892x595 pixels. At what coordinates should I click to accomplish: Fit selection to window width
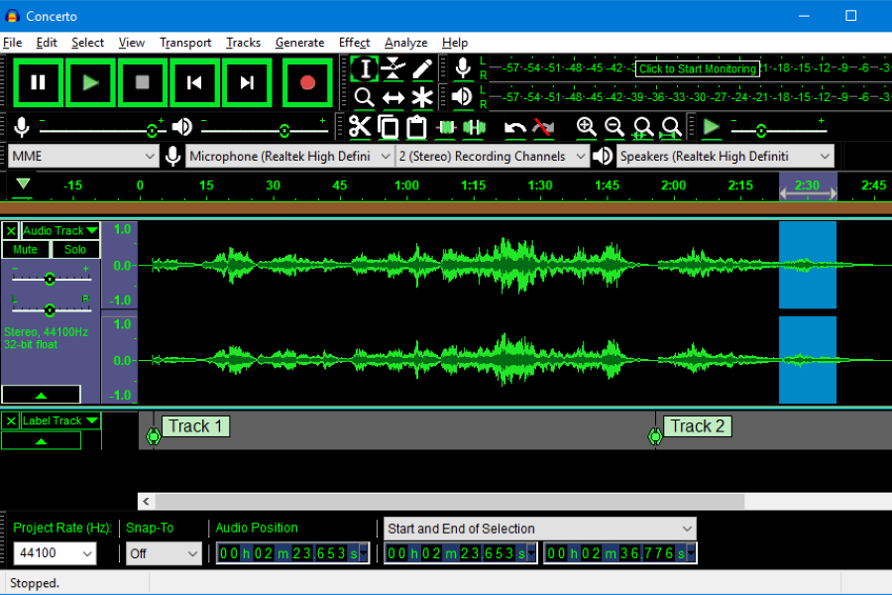[643, 127]
